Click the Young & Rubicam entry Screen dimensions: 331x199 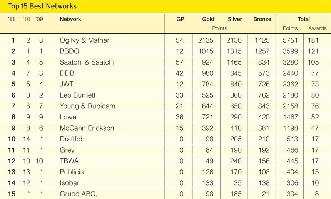[87, 106]
